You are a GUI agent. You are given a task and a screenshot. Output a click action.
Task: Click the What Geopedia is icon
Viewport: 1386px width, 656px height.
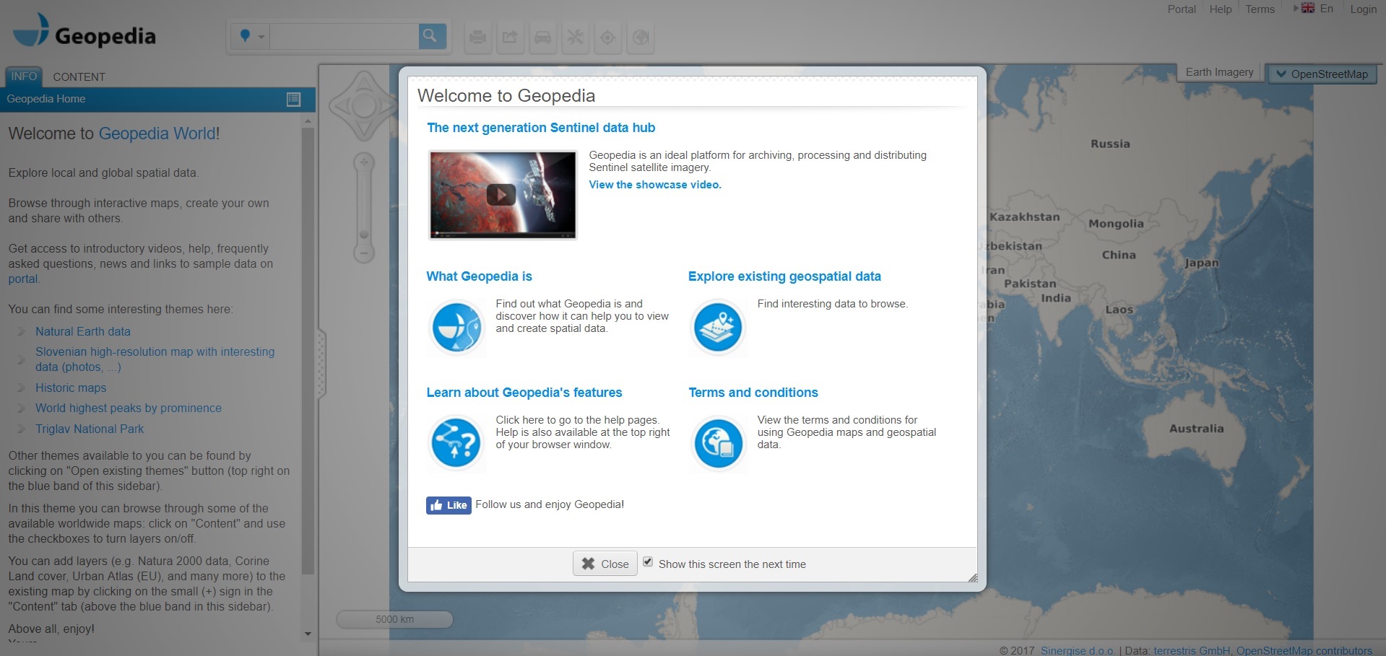(456, 327)
